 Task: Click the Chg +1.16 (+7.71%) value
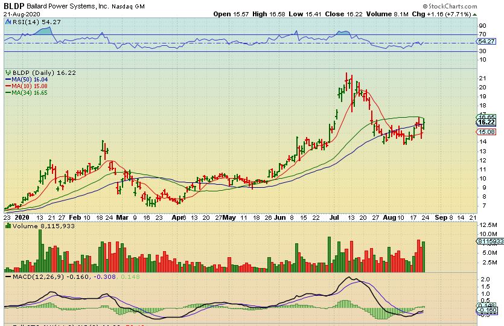coord(441,14)
